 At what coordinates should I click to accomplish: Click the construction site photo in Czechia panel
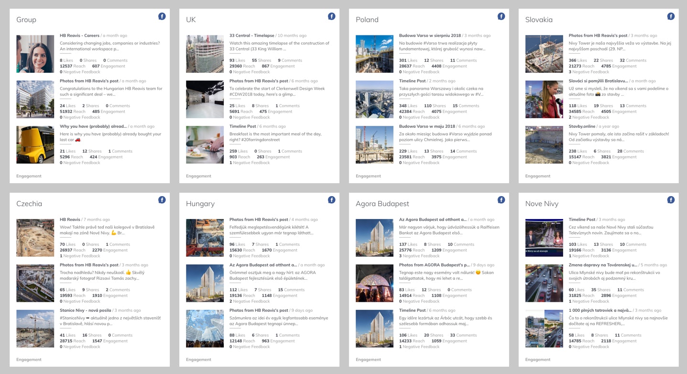pos(35,238)
